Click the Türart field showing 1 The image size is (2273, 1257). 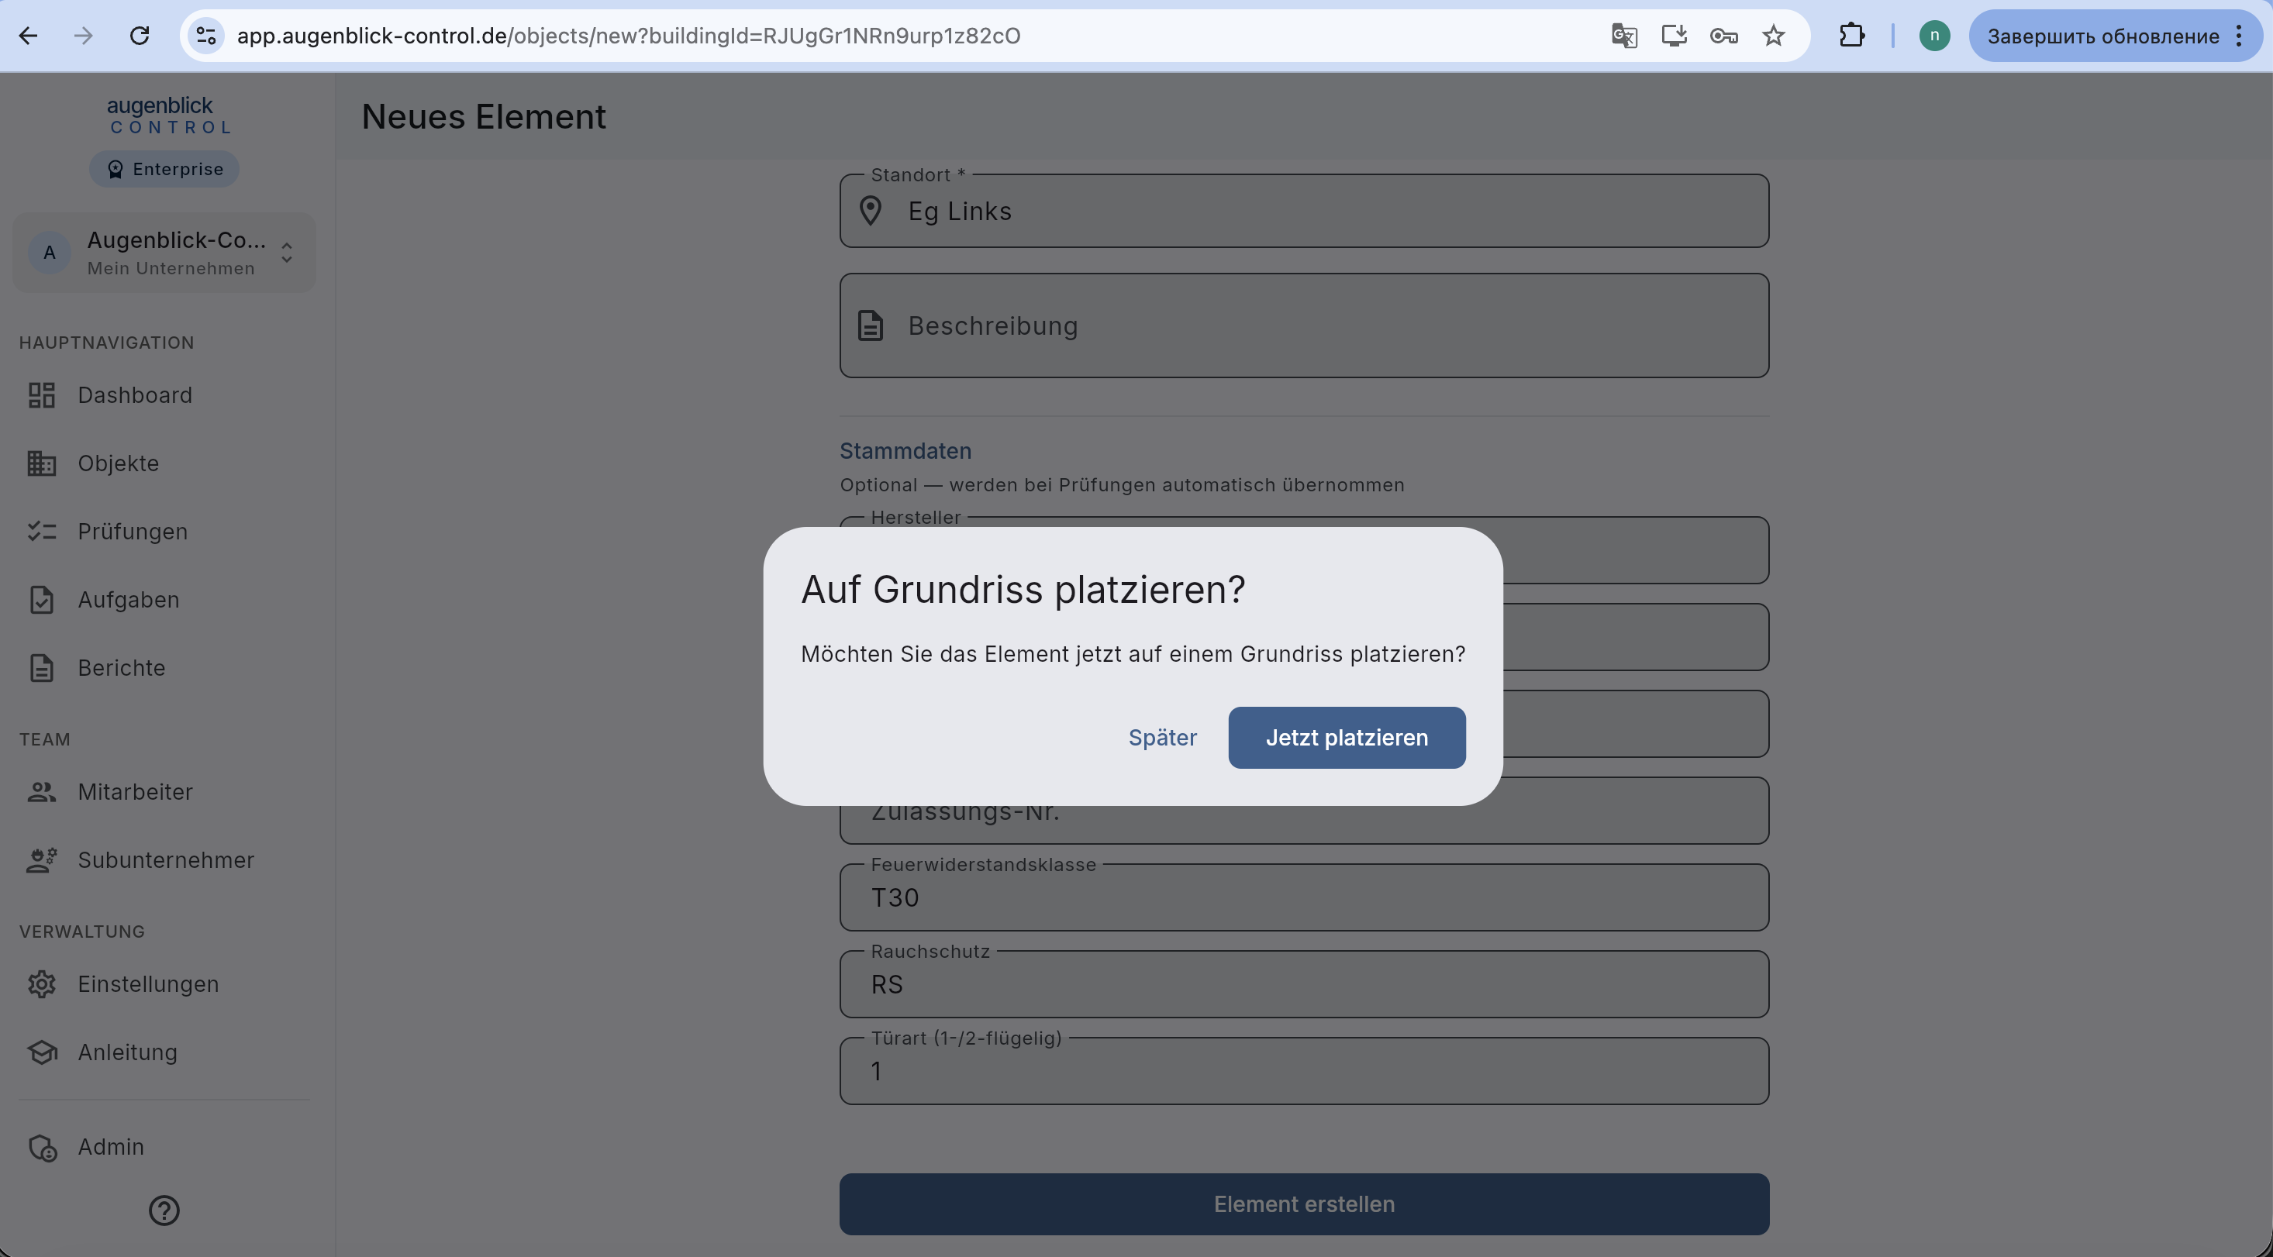tap(1304, 1071)
